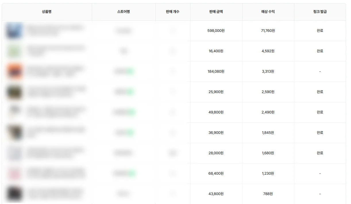Open product thumbnail in the 184,080원 row

[x=15, y=71]
